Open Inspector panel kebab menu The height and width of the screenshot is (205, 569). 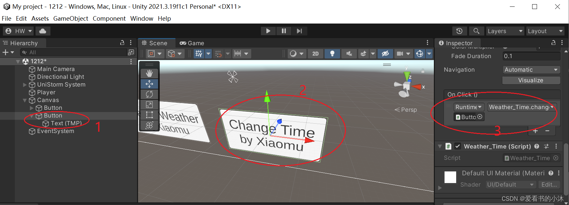coord(562,43)
